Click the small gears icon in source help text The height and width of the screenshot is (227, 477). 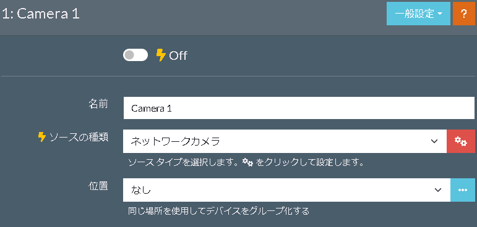point(248,163)
